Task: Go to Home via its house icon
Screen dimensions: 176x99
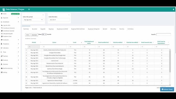Action: coord(2,14)
